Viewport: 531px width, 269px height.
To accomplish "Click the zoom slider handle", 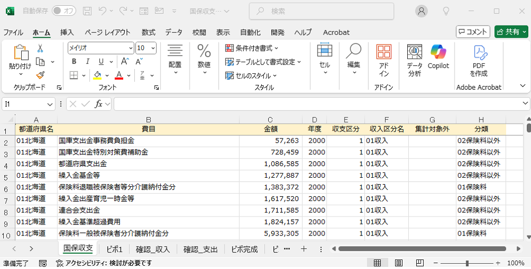I will click(x=467, y=263).
